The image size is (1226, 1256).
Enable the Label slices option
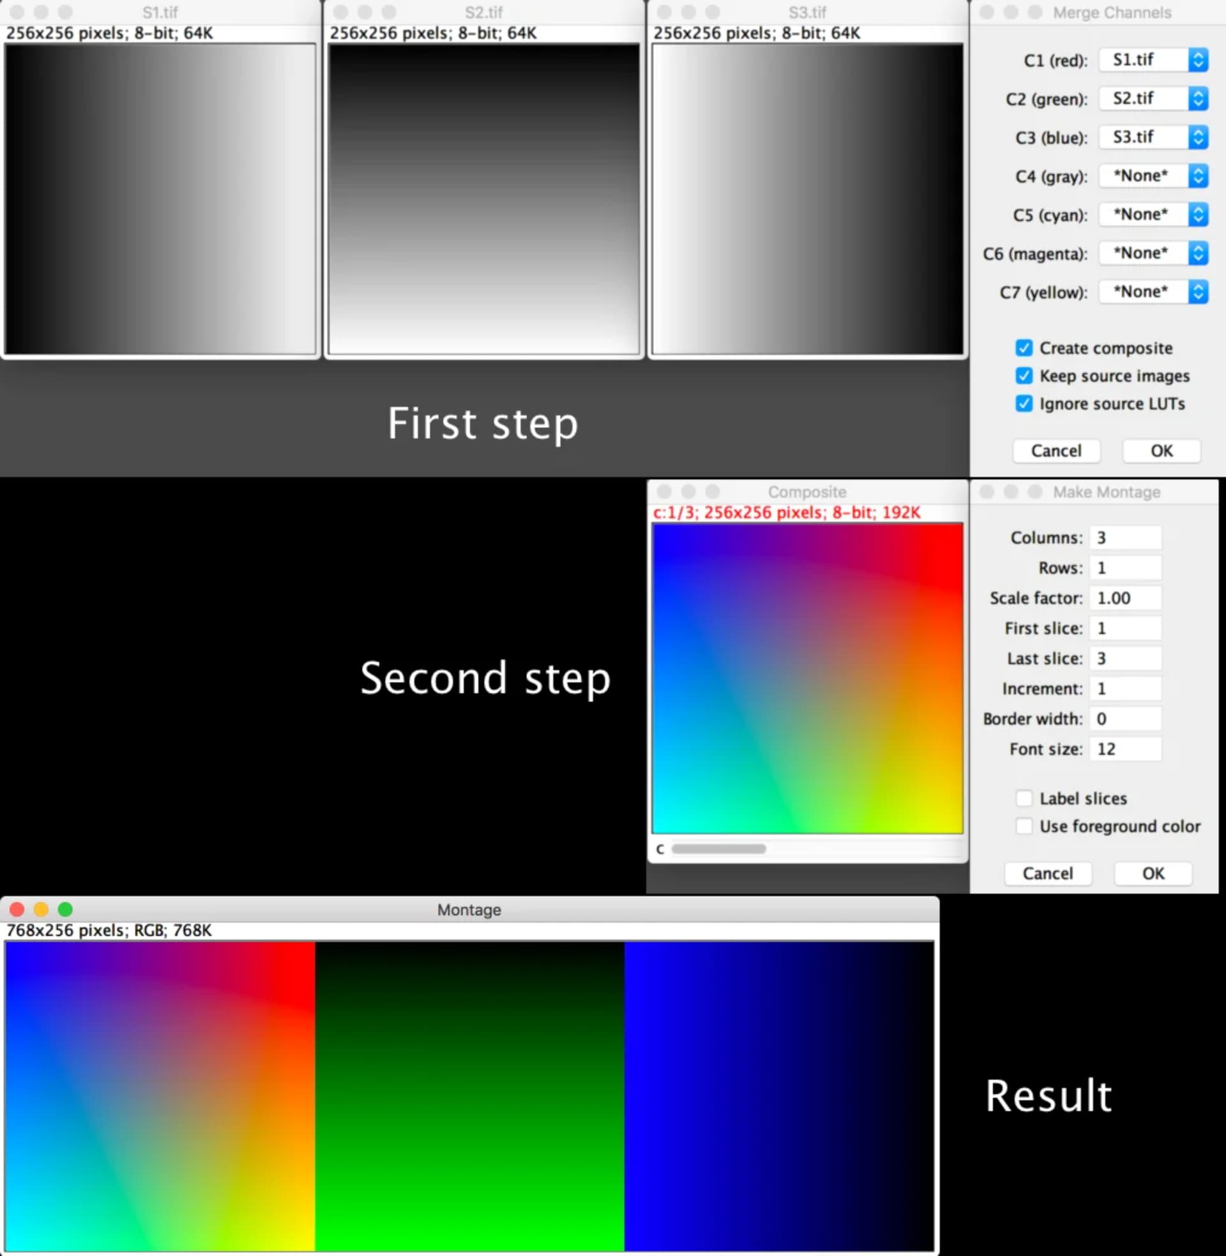point(1023,798)
